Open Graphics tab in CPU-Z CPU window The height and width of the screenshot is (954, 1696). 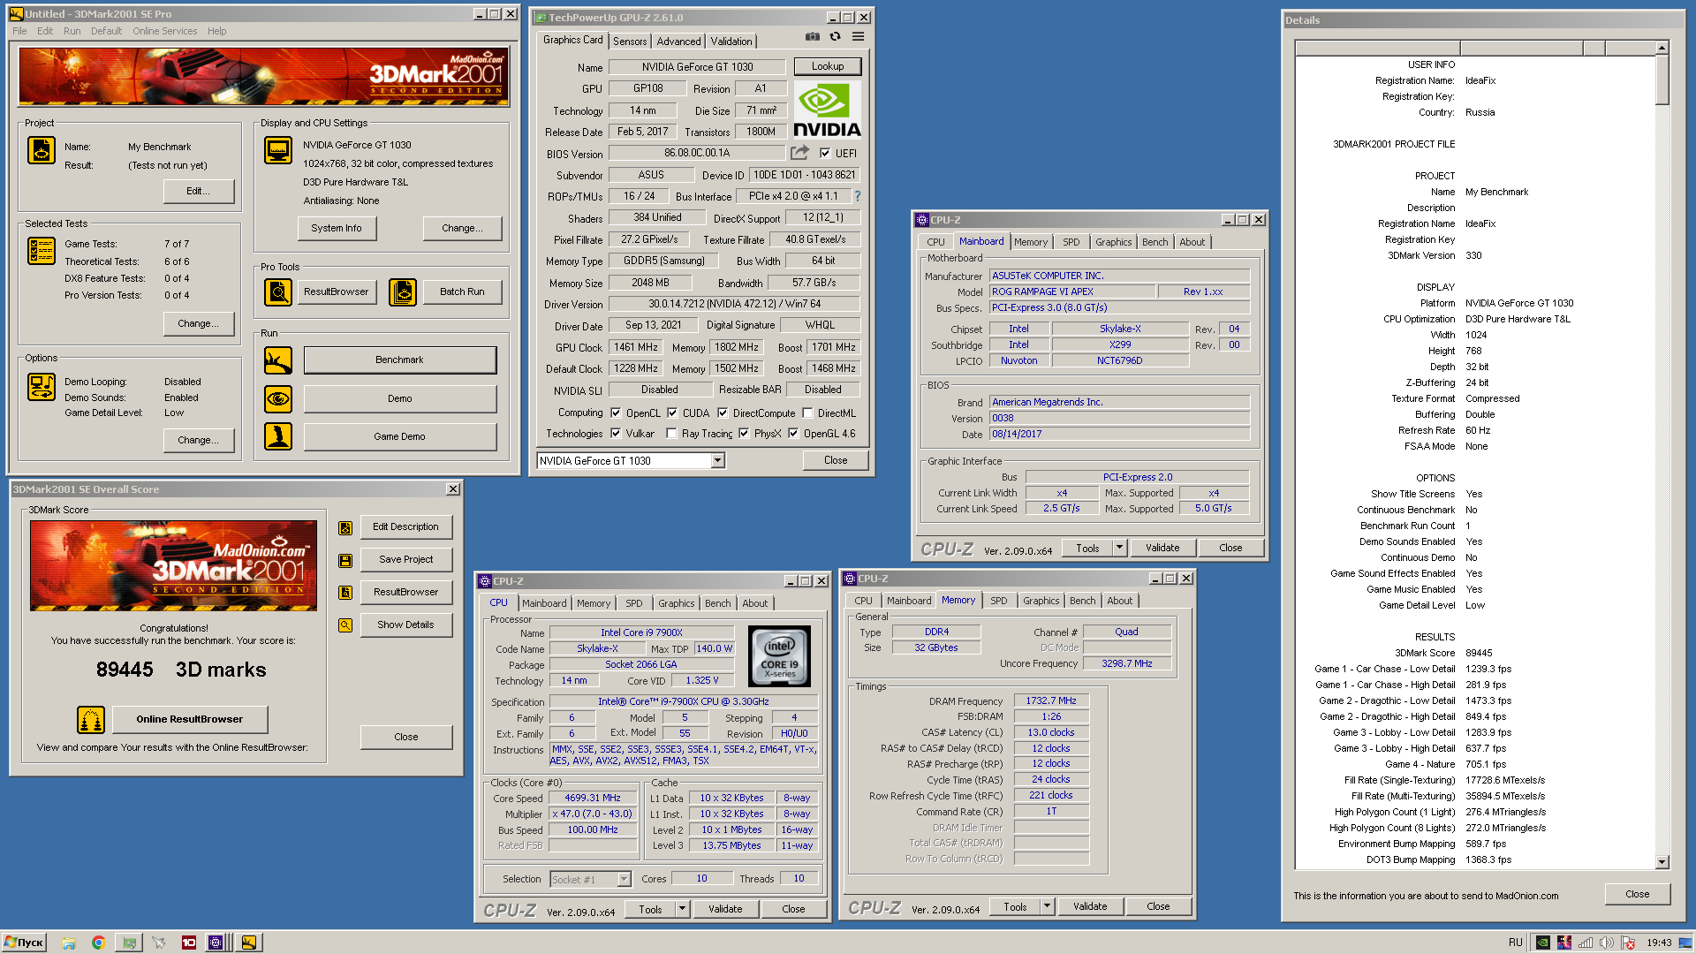[x=676, y=603]
